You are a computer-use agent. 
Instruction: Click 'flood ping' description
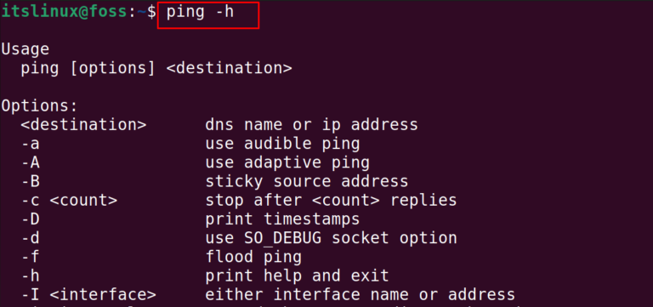[253, 257]
